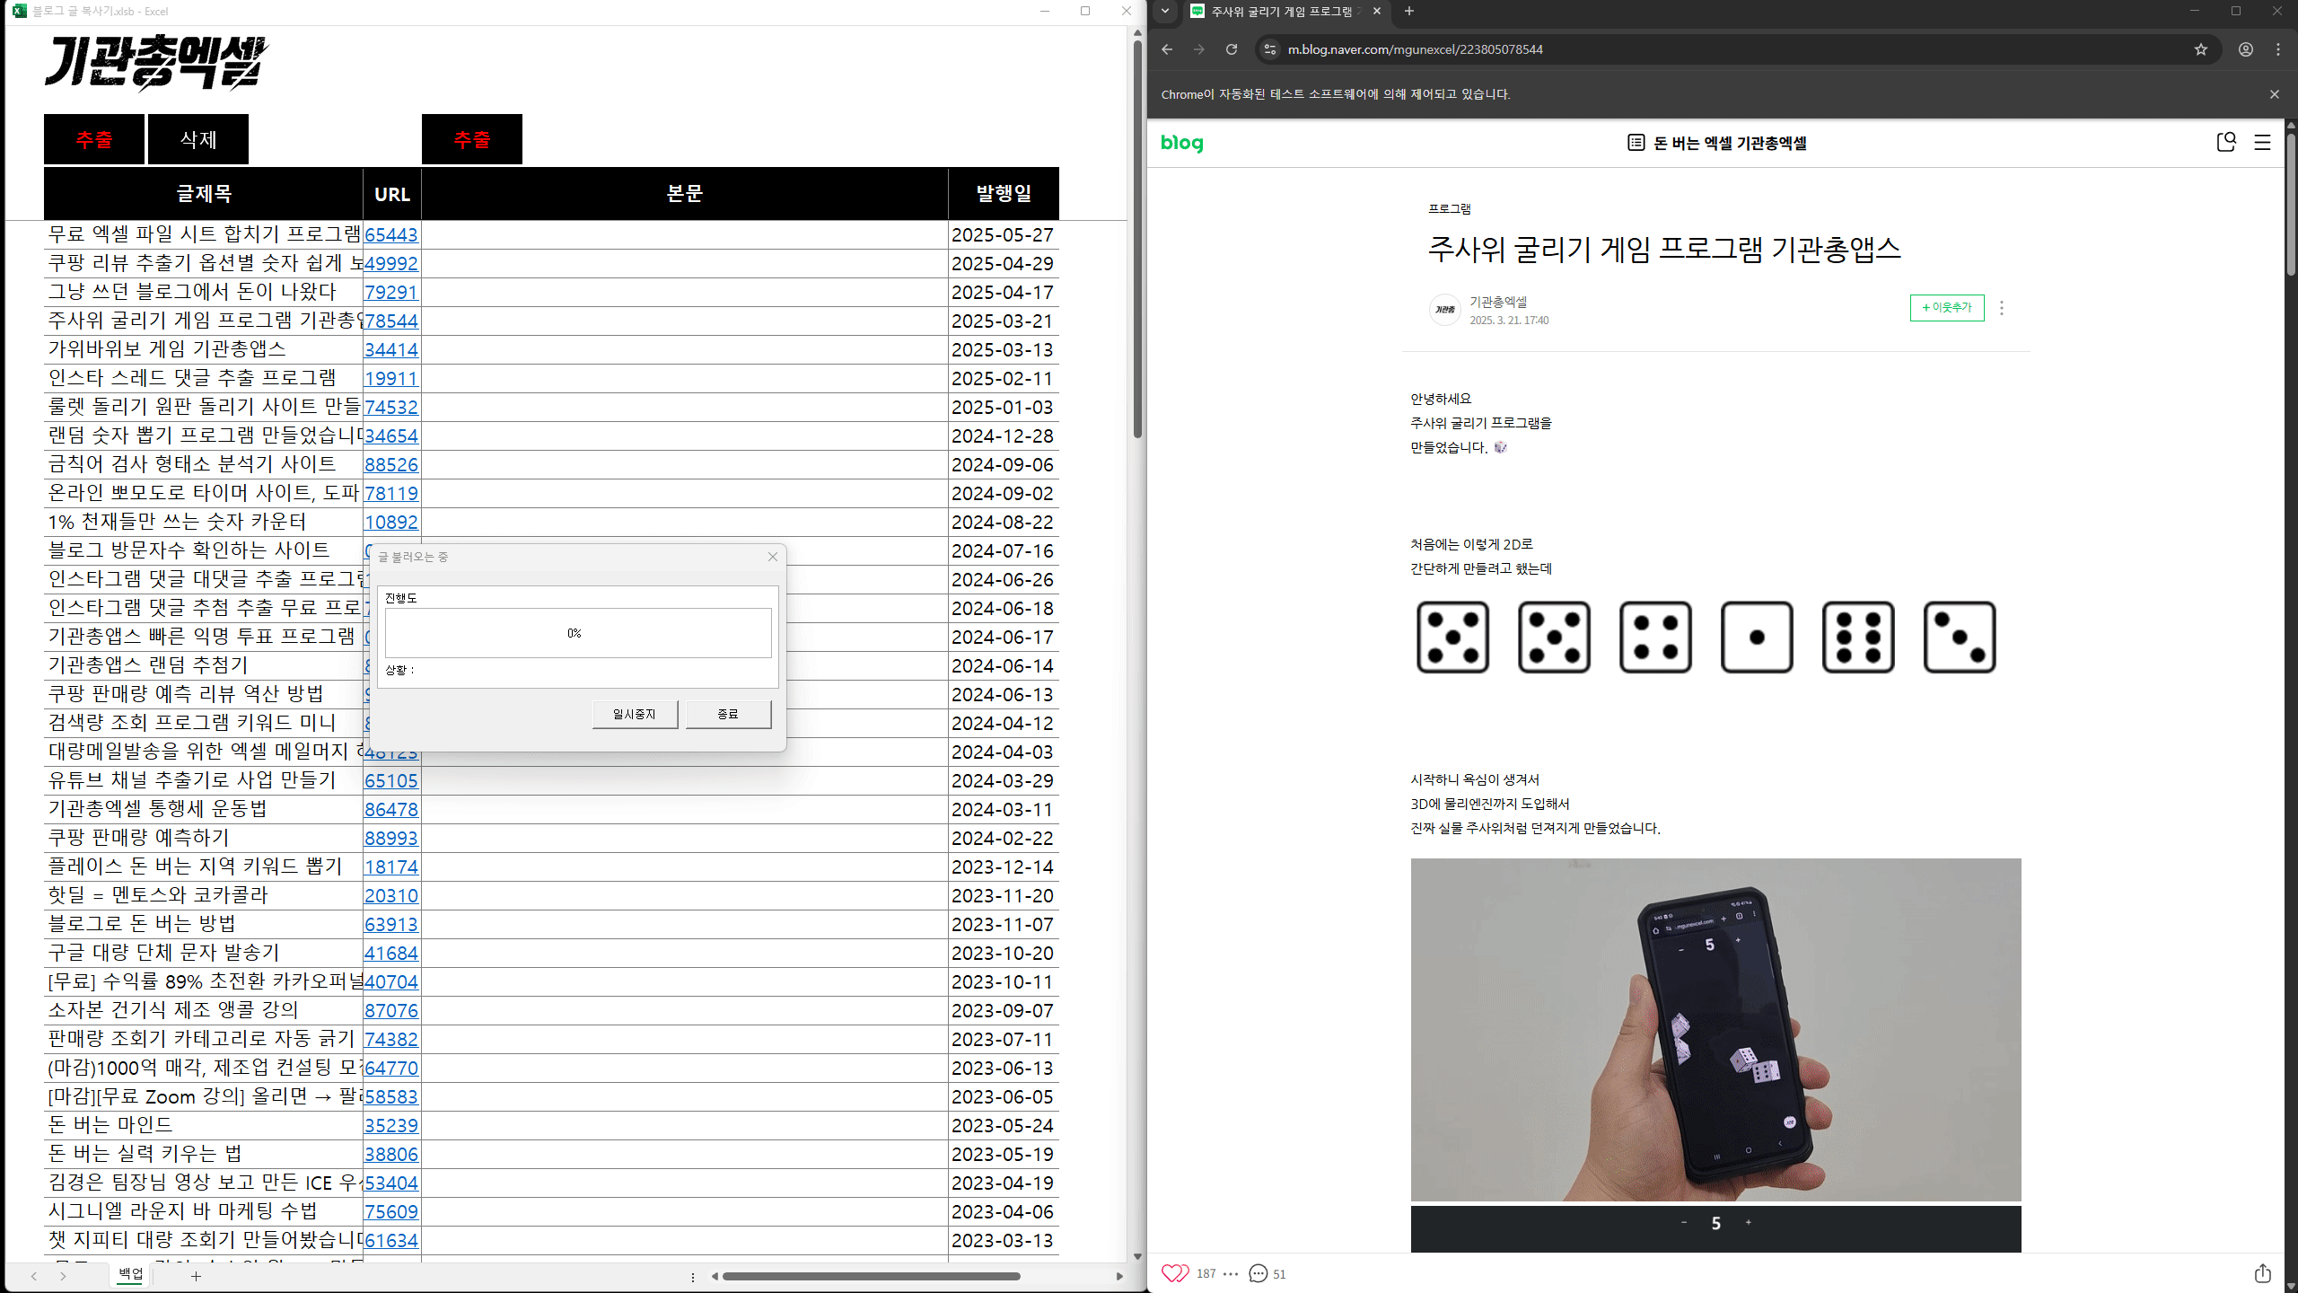This screenshot has width=2298, height=1293.
Task: Click the +이웃추가 button
Action: (1946, 308)
